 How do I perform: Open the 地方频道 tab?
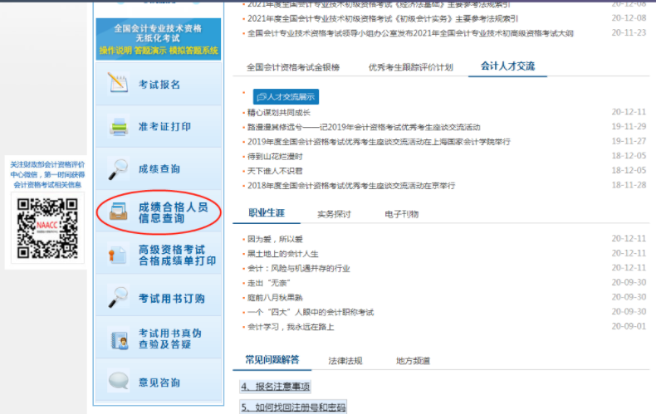tap(413, 361)
